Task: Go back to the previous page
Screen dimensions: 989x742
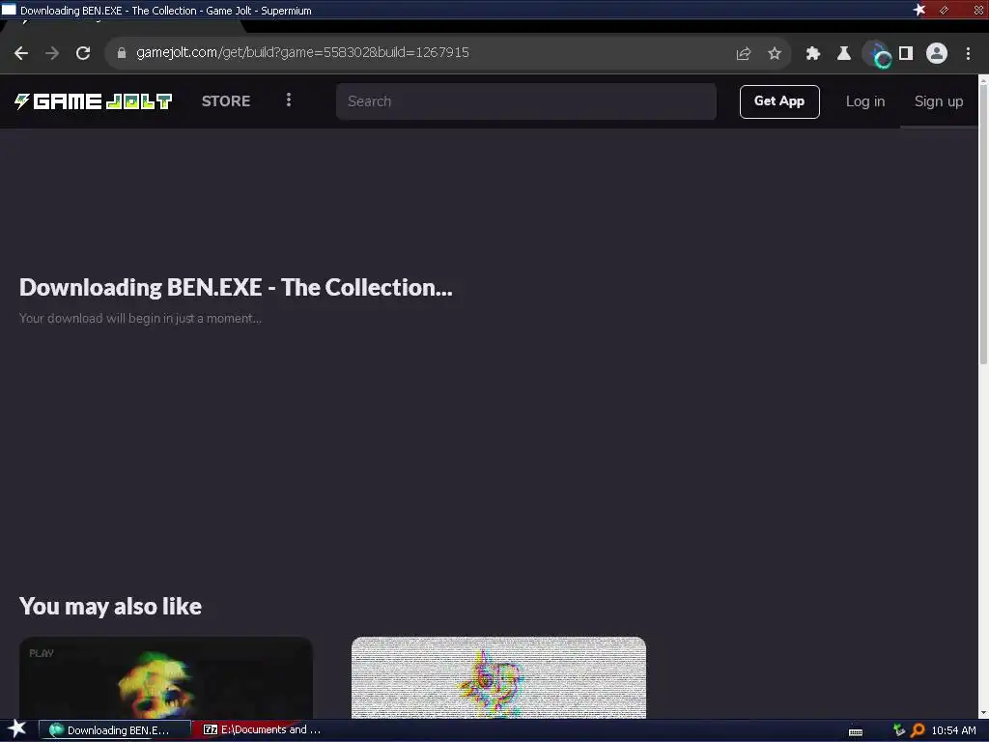Action: tap(21, 53)
